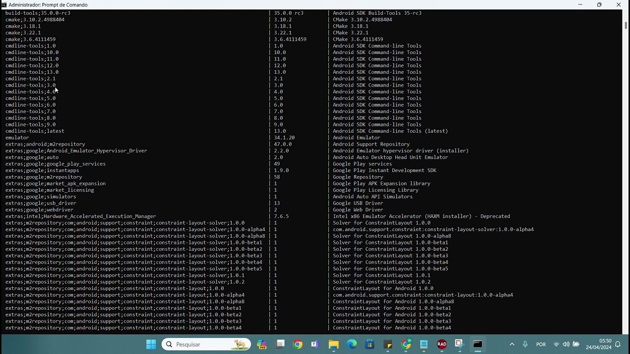Image resolution: width=630 pixels, height=354 pixels.
Task: Click 'ConstraintLayout for Android 1.0.0-beta4' text
Action: (392, 327)
